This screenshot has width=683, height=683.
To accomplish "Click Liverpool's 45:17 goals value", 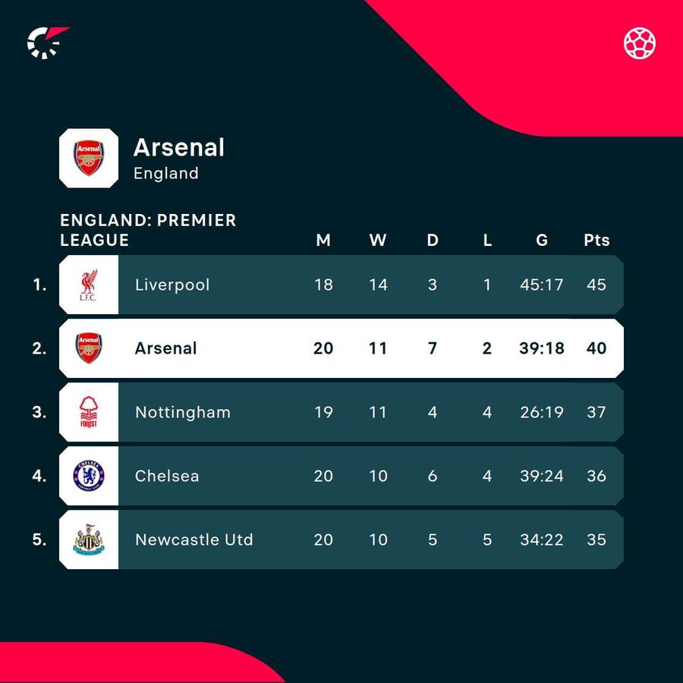I will point(542,285).
